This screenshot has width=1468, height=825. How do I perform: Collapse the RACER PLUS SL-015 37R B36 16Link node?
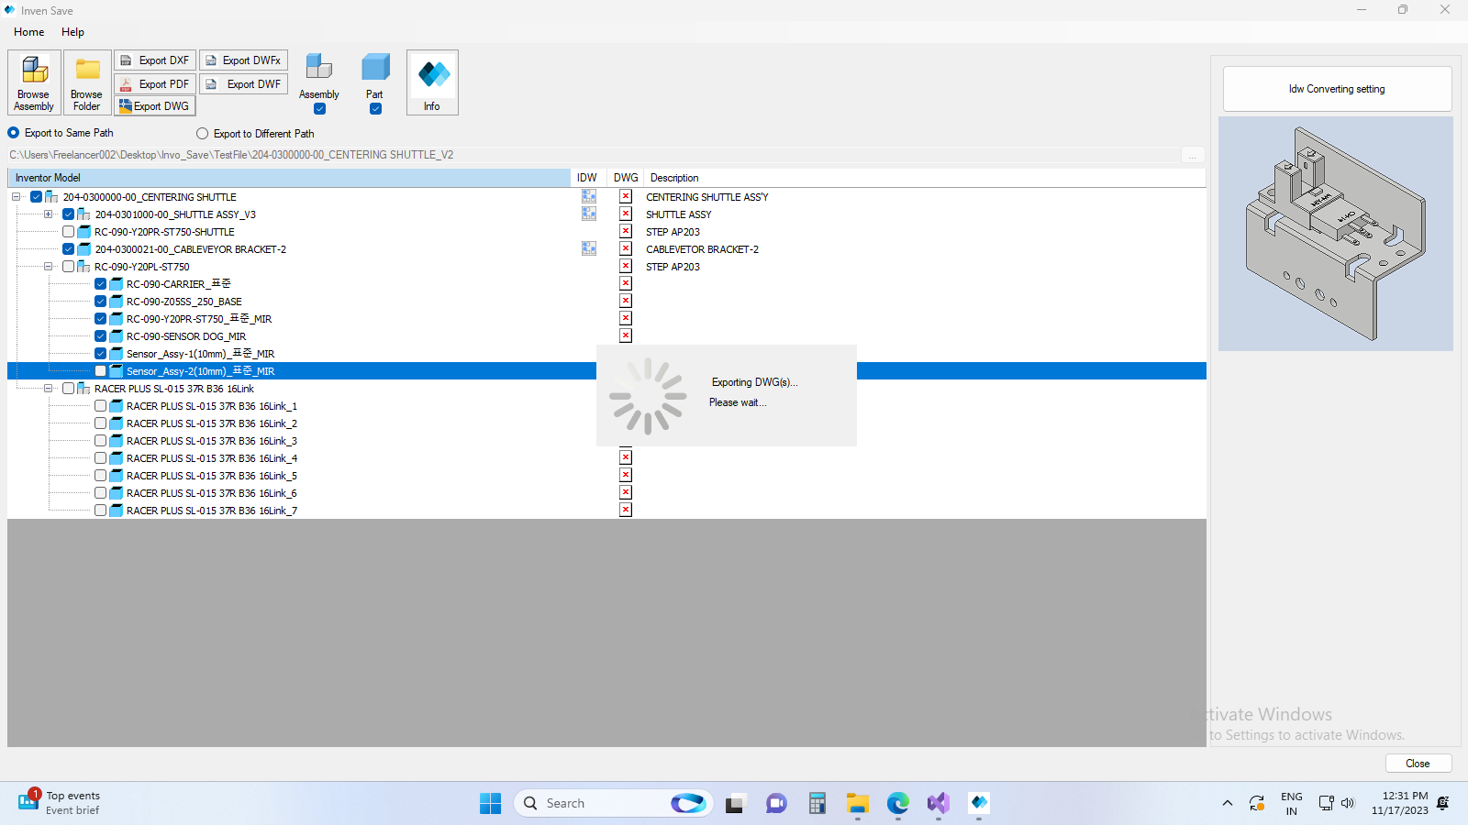pyautogui.click(x=49, y=389)
